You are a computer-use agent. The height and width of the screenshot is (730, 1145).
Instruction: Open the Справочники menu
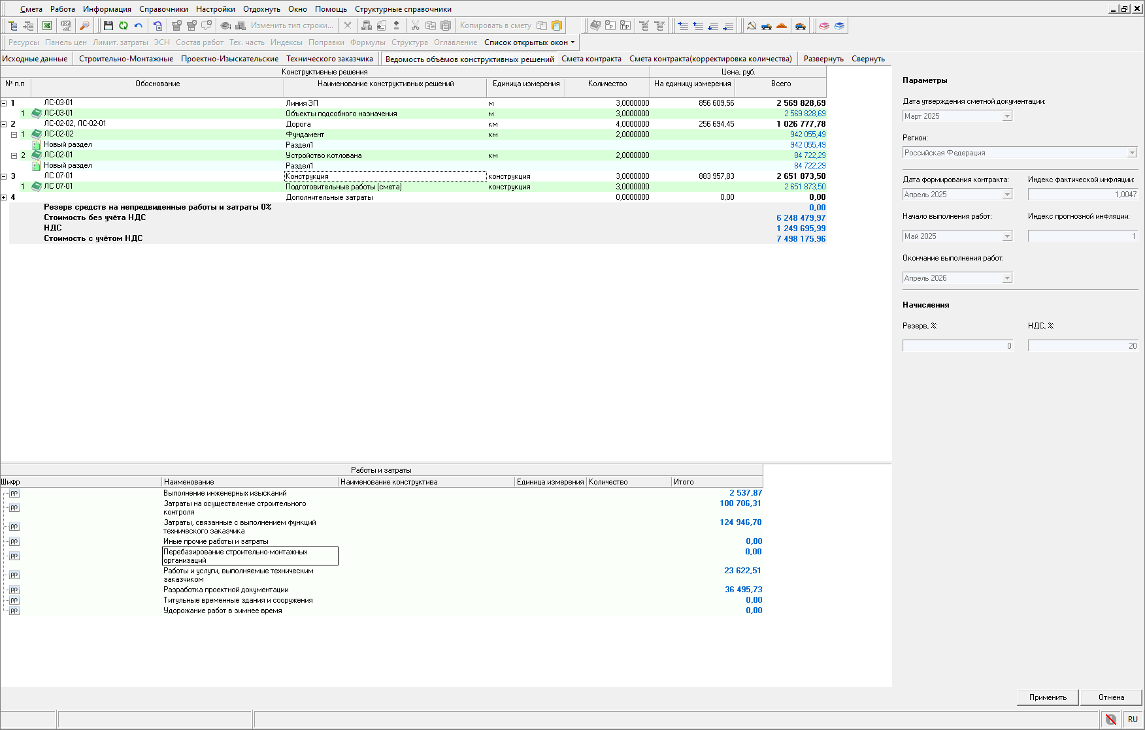point(163,9)
